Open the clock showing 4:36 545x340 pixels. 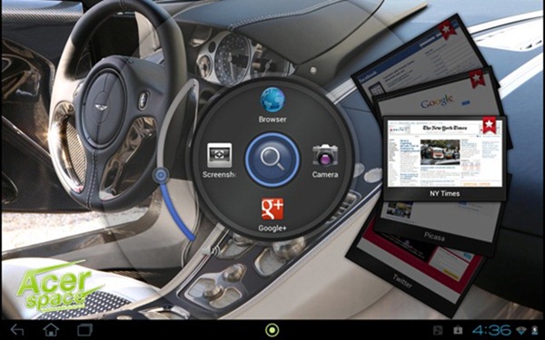[x=491, y=330]
